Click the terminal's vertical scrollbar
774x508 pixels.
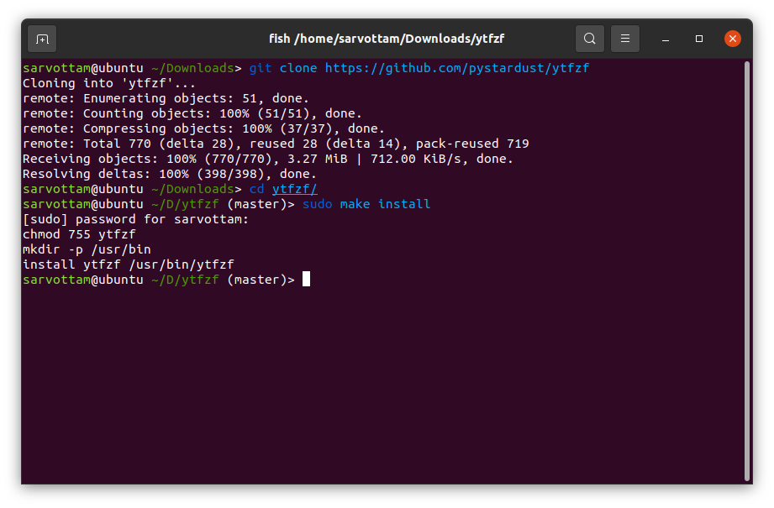tap(746, 269)
